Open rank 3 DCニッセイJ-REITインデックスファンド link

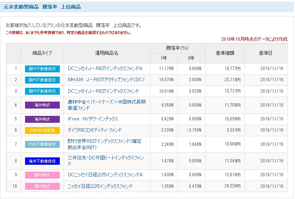(103, 91)
